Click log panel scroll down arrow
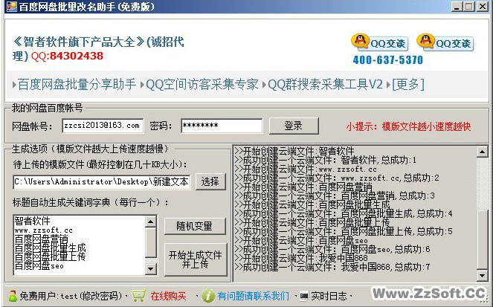 (482, 276)
